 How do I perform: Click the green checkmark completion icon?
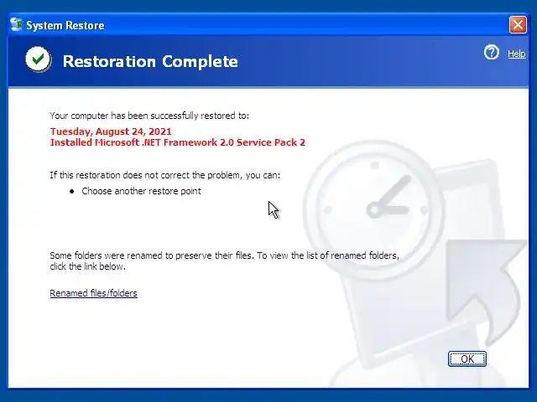click(39, 59)
